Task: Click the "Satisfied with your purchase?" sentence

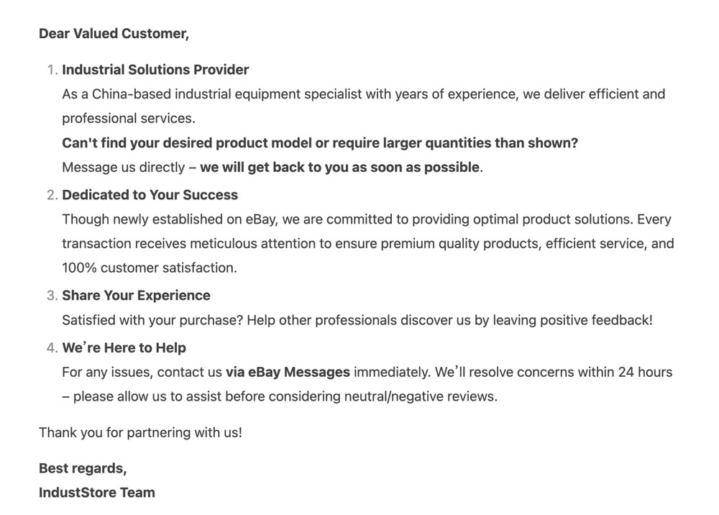Action: coord(357,320)
